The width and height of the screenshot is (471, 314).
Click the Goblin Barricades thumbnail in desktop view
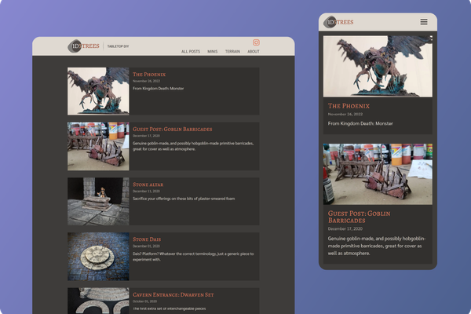[98, 146]
